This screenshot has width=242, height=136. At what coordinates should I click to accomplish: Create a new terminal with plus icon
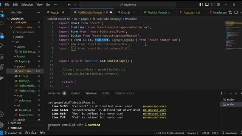[221, 93]
